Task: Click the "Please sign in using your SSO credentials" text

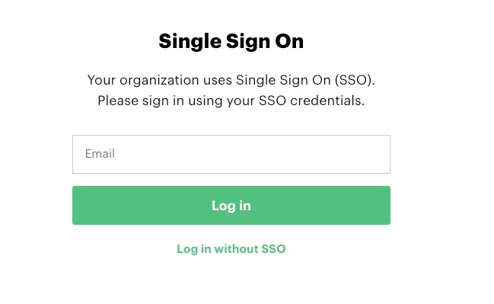Action: point(231,101)
